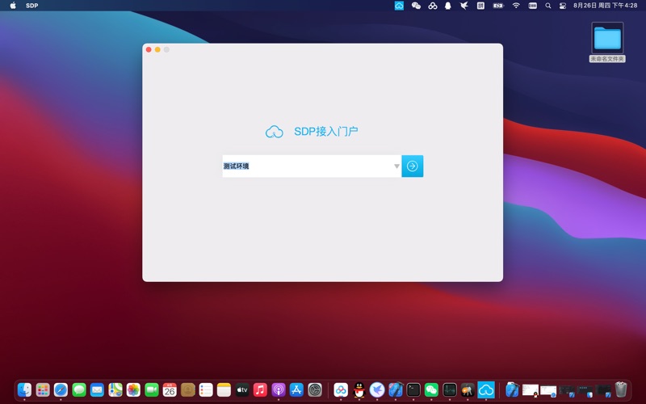Open the SDP menu in menu bar
Image resolution: width=646 pixels, height=404 pixels.
coord(31,6)
